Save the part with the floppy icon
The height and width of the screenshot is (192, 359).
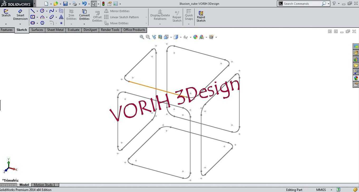pos(65,4)
